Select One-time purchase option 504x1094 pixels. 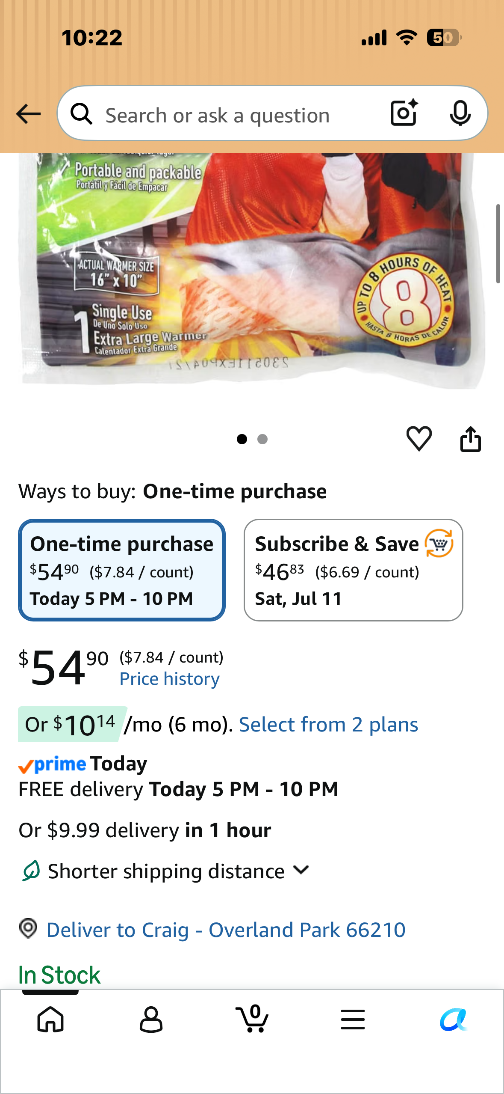[122, 570]
